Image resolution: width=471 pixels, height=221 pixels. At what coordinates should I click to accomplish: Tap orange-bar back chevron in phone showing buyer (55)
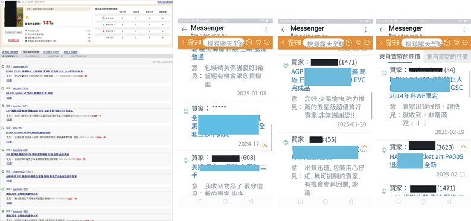tap(282, 43)
